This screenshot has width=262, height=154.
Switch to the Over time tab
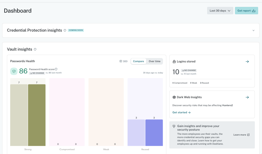click(154, 61)
